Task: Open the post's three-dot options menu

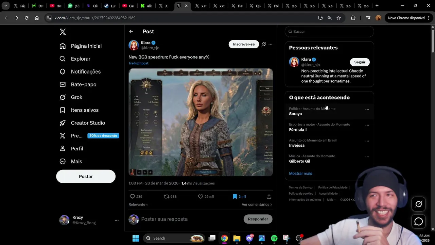Action: click(271, 44)
